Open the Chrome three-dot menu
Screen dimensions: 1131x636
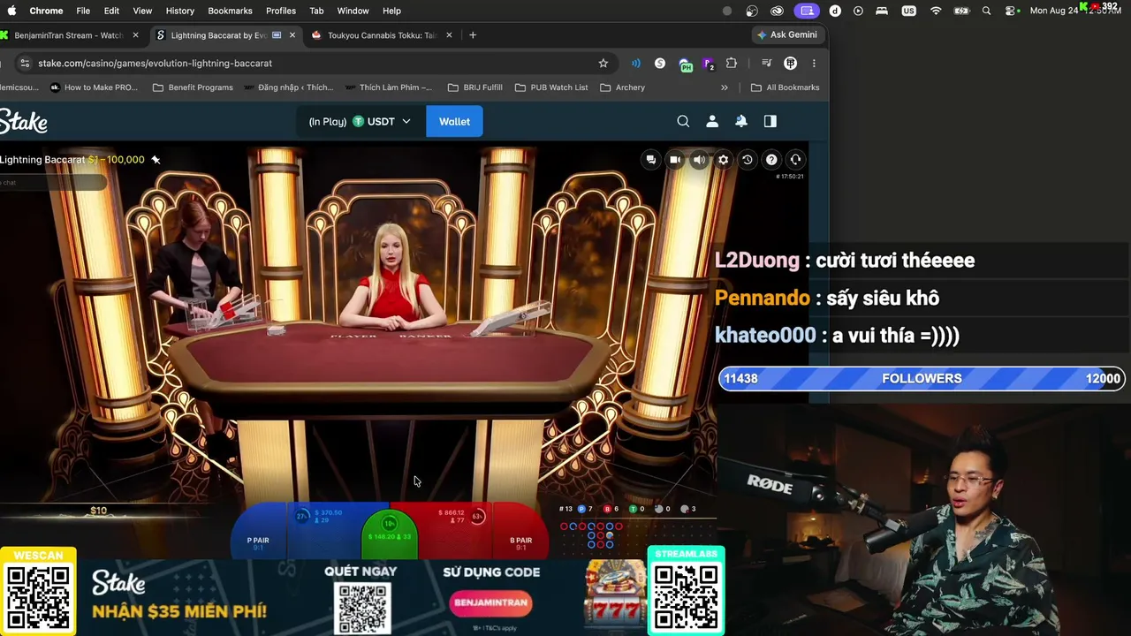click(x=814, y=64)
